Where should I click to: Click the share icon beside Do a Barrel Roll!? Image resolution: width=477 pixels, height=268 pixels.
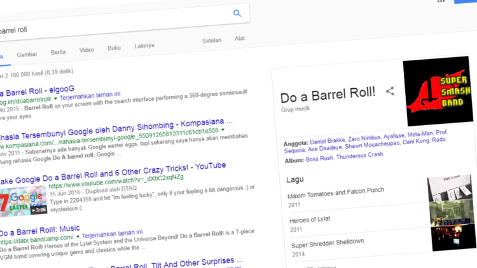pos(390,91)
